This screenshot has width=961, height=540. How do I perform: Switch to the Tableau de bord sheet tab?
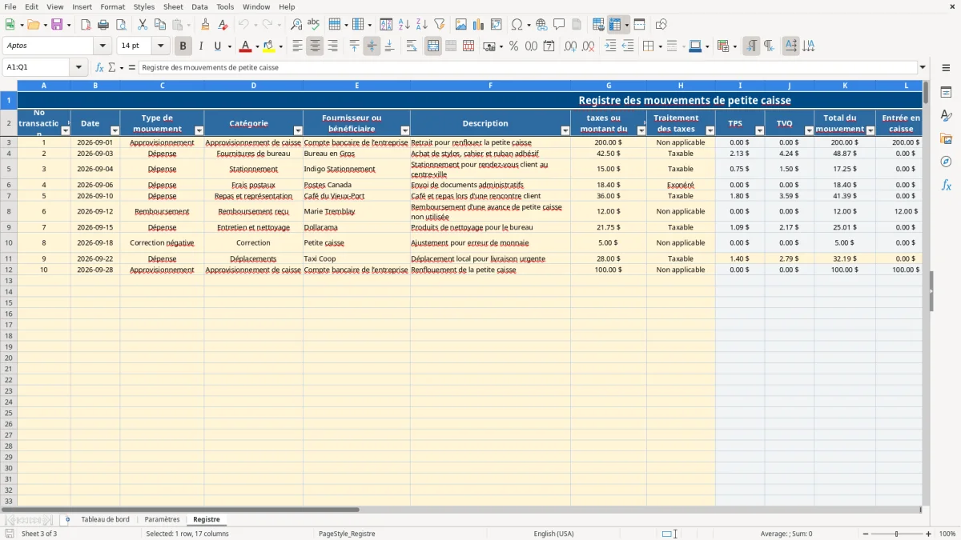105,520
